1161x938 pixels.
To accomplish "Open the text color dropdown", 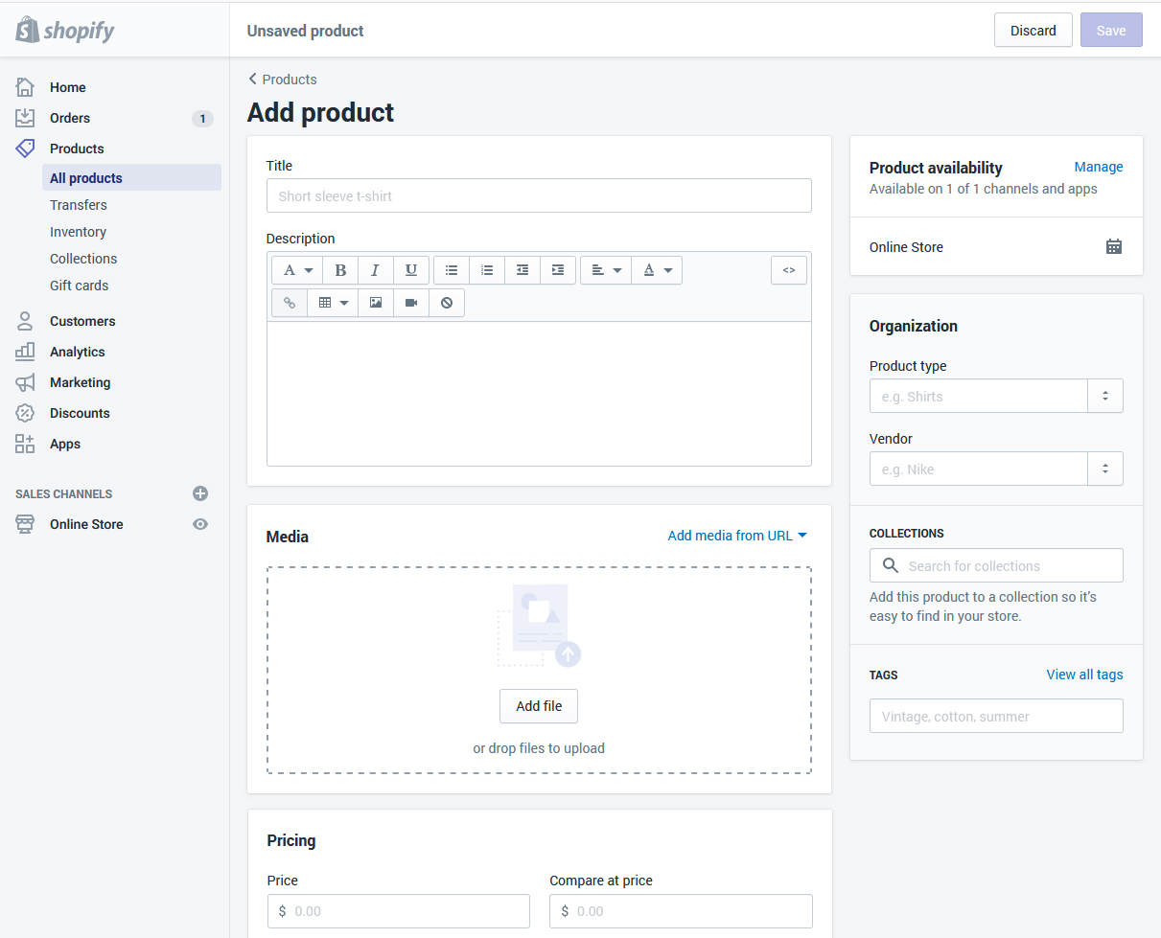I will pos(657,270).
